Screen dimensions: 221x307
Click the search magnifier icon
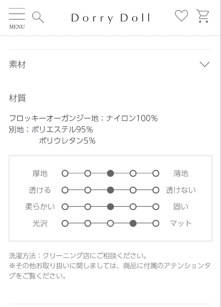point(38,17)
